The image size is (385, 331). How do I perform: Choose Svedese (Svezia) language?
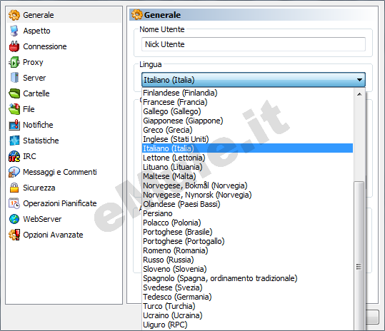point(247,287)
